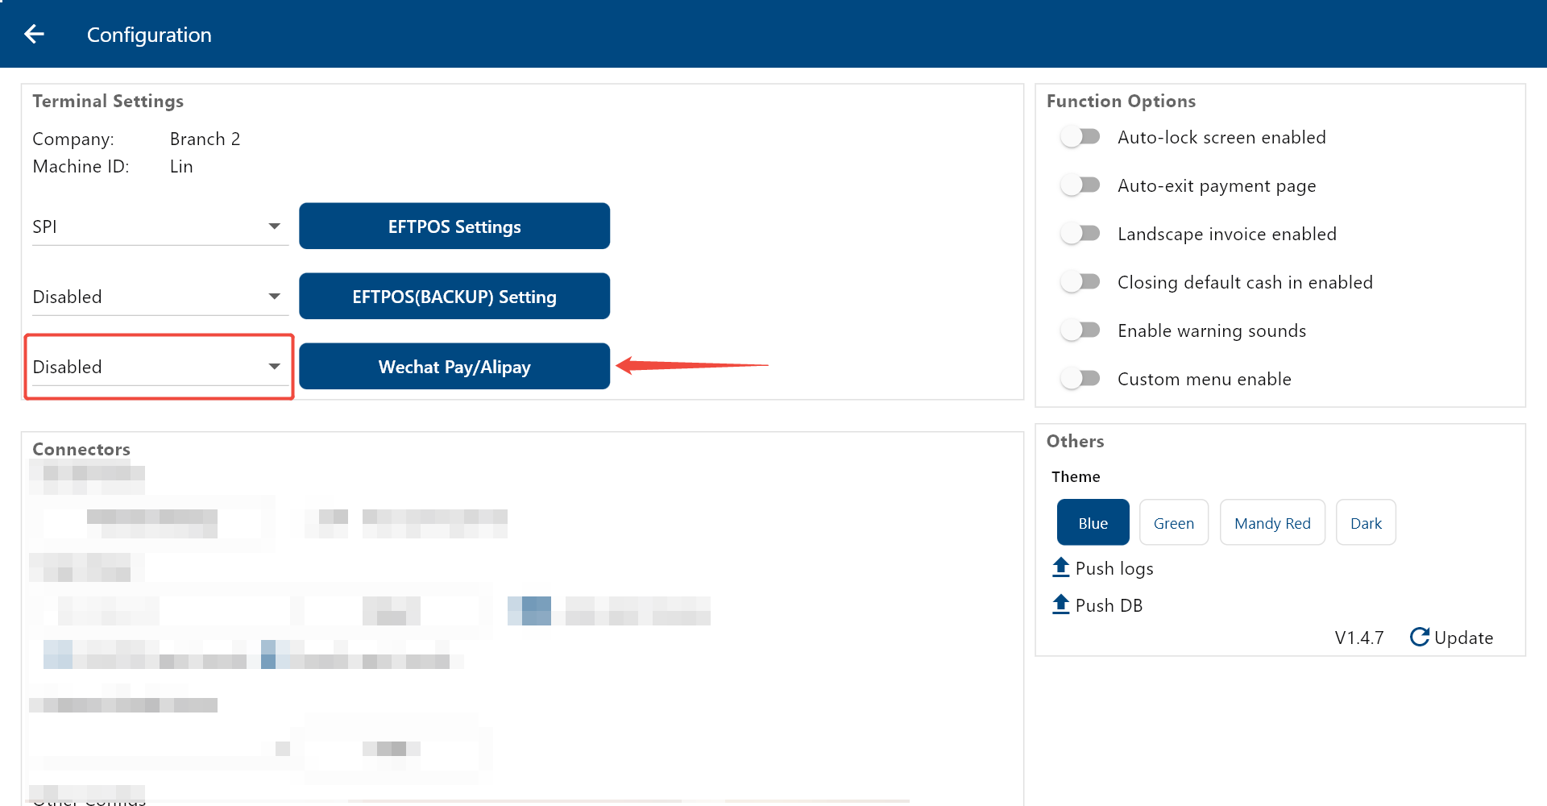Click EFTPOS(BACKUP) Setting button
The width and height of the screenshot is (1547, 806).
click(x=454, y=297)
